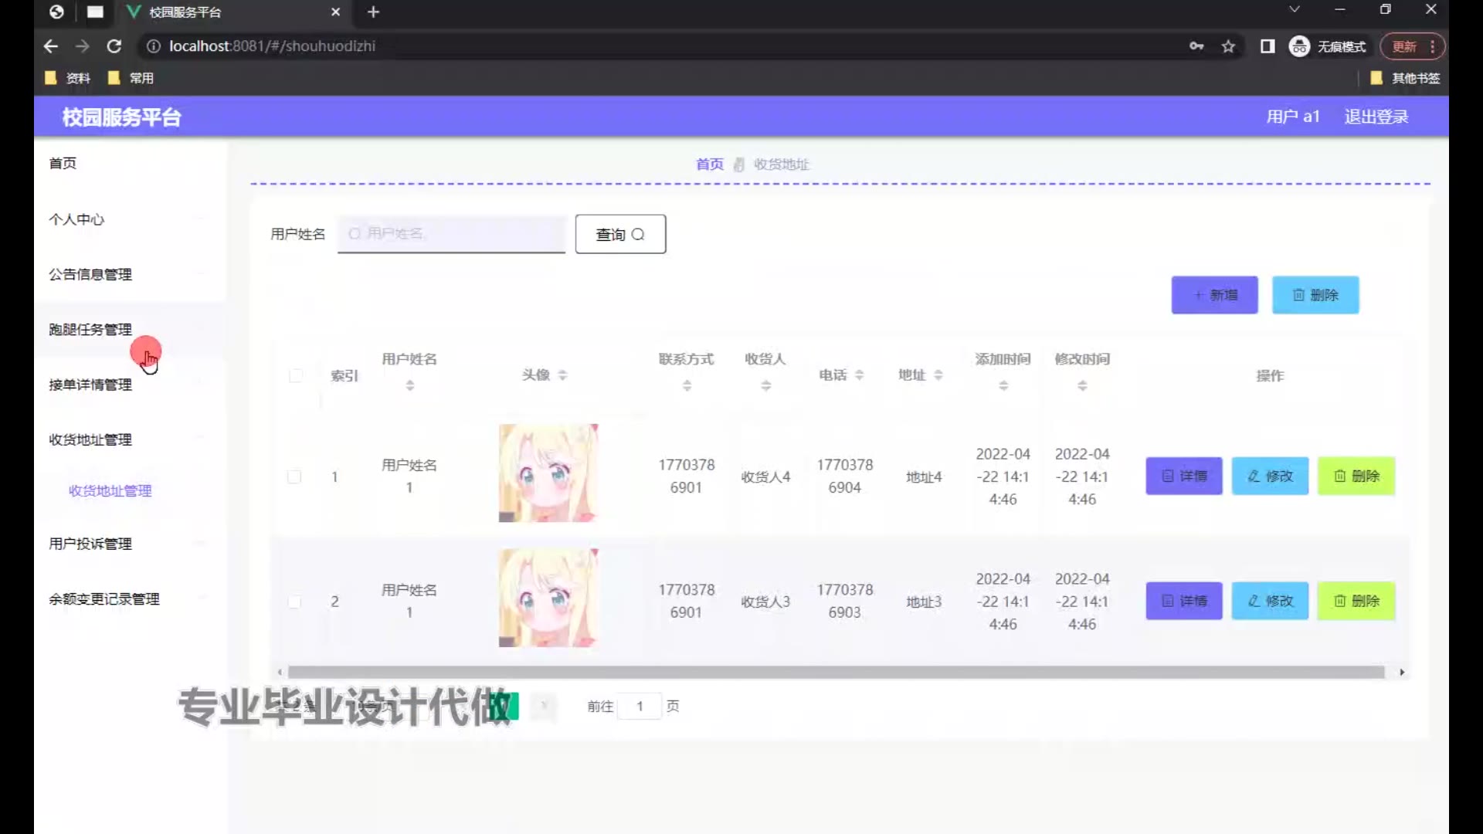This screenshot has width=1483, height=834.
Task: Click the table's horizontal scrollbar
Action: tap(834, 673)
